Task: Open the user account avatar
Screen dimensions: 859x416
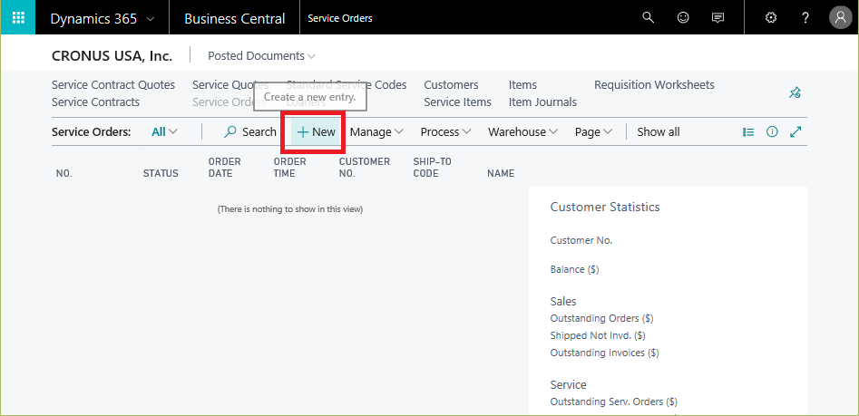Action: [840, 17]
